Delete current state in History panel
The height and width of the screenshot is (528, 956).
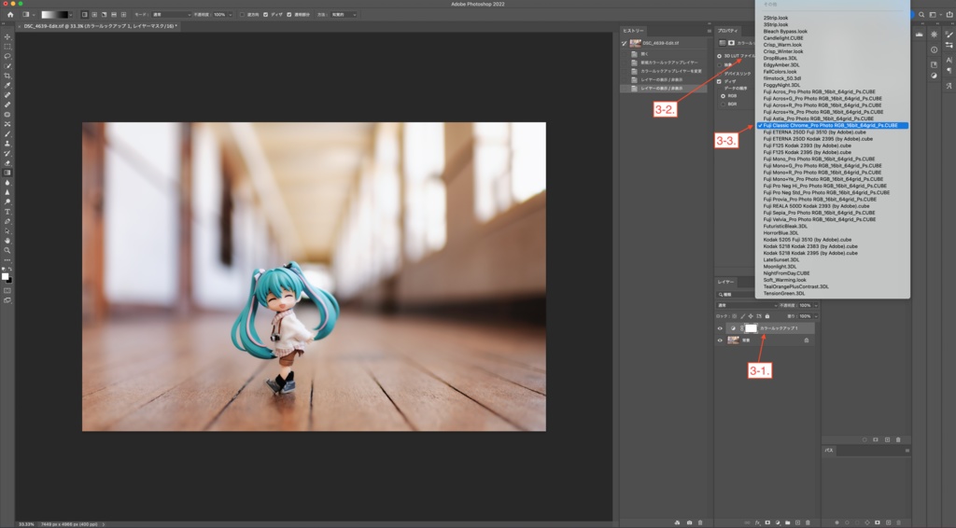[700, 522]
